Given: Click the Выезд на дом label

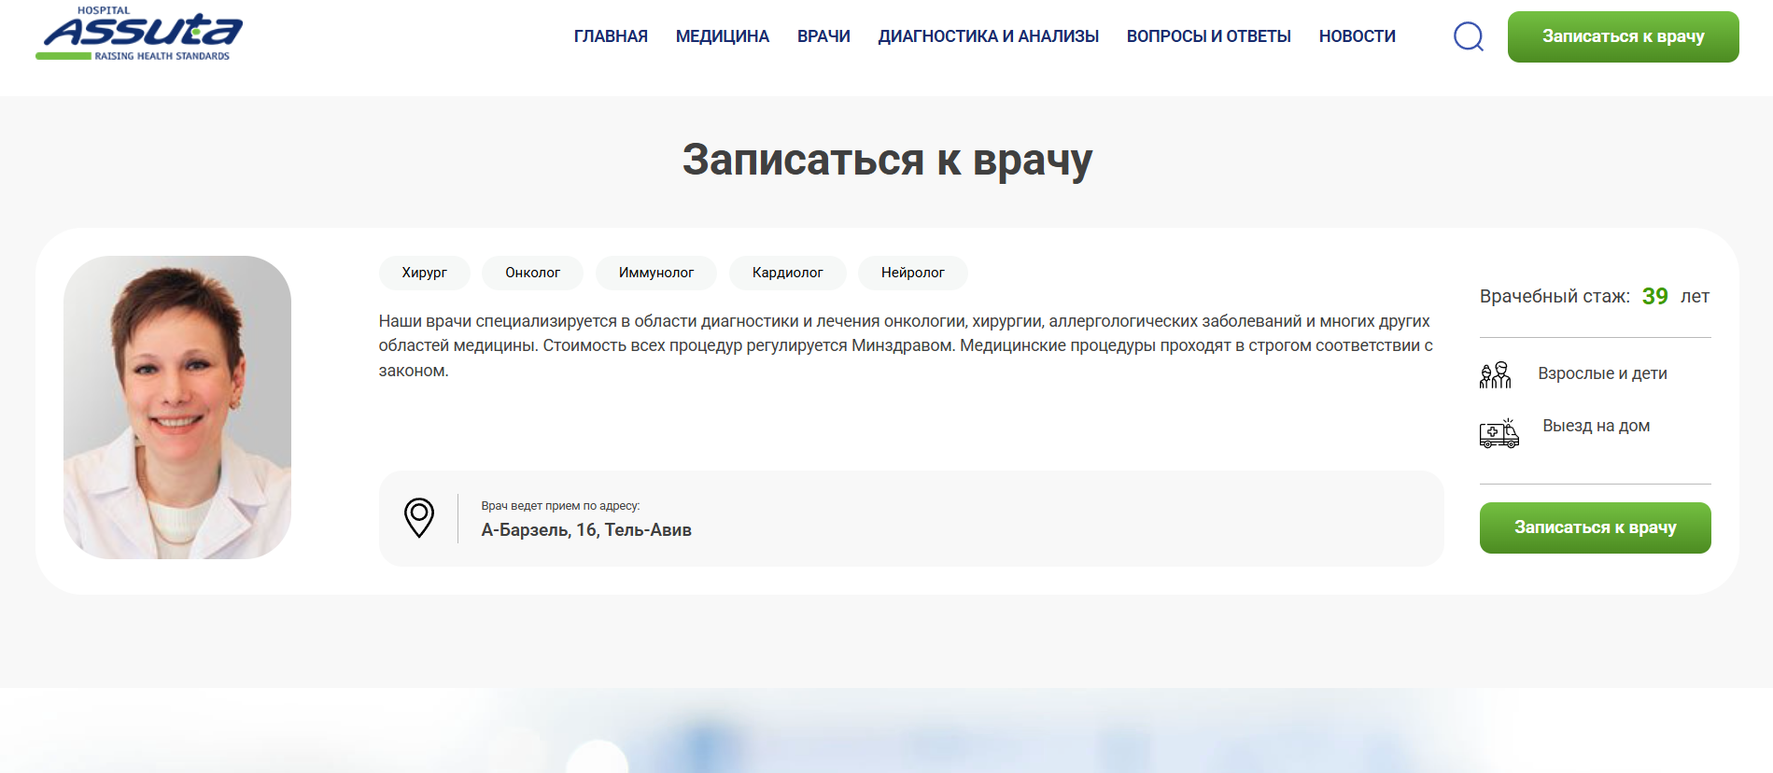Looking at the screenshot, I should pos(1597,426).
